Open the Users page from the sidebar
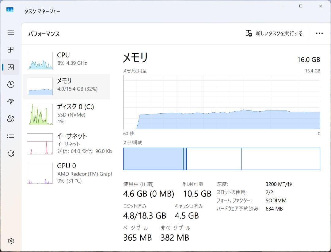The width and height of the screenshot is (331, 252). (10, 118)
